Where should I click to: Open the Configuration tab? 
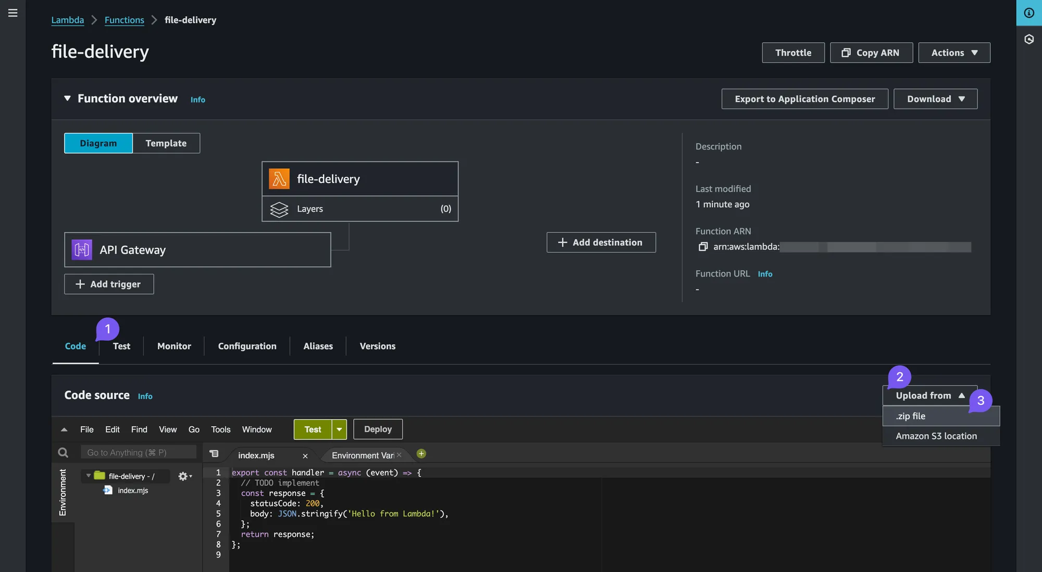[x=247, y=346]
